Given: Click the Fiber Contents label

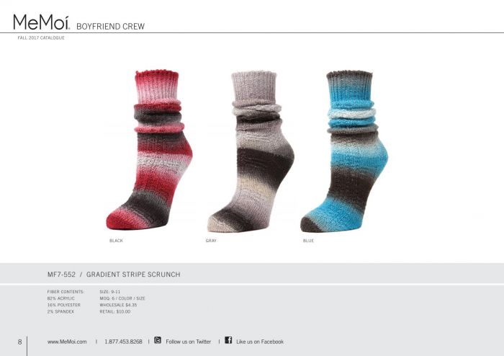Looking at the screenshot, I should (x=66, y=292).
